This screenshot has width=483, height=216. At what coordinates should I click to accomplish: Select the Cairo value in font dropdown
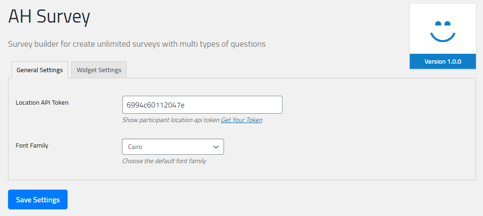pyautogui.click(x=135, y=147)
